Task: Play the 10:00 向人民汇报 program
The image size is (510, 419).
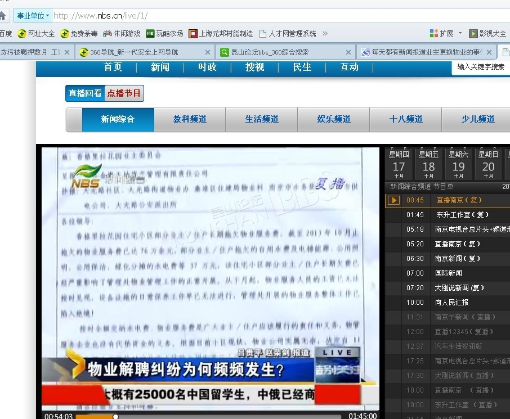Action: (448, 303)
